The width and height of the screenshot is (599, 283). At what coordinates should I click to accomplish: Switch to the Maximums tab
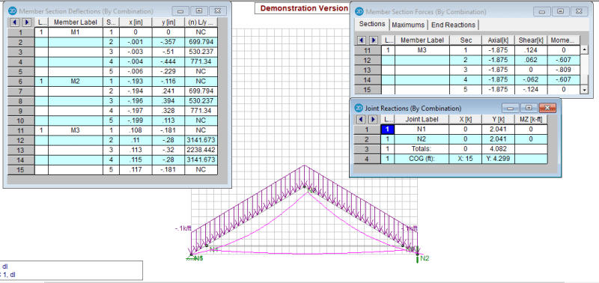point(408,25)
